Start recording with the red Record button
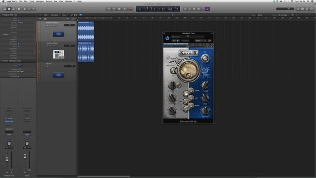 pos(130,9)
